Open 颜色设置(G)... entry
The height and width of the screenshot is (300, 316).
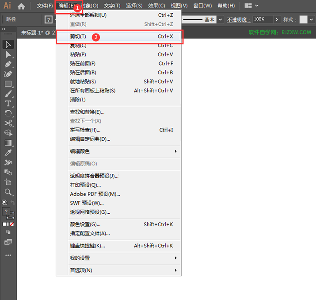(119, 224)
